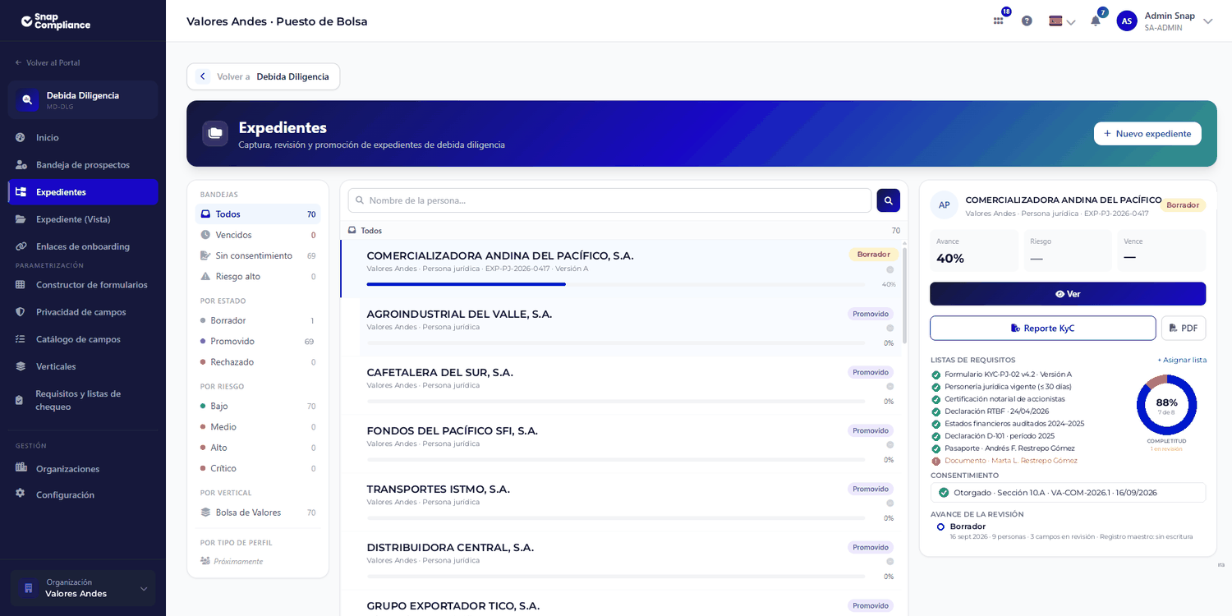
Task: Generate the Reporte KyC
Action: click(1043, 329)
